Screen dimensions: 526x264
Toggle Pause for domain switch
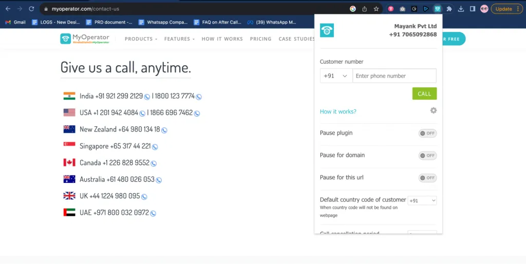427,156
